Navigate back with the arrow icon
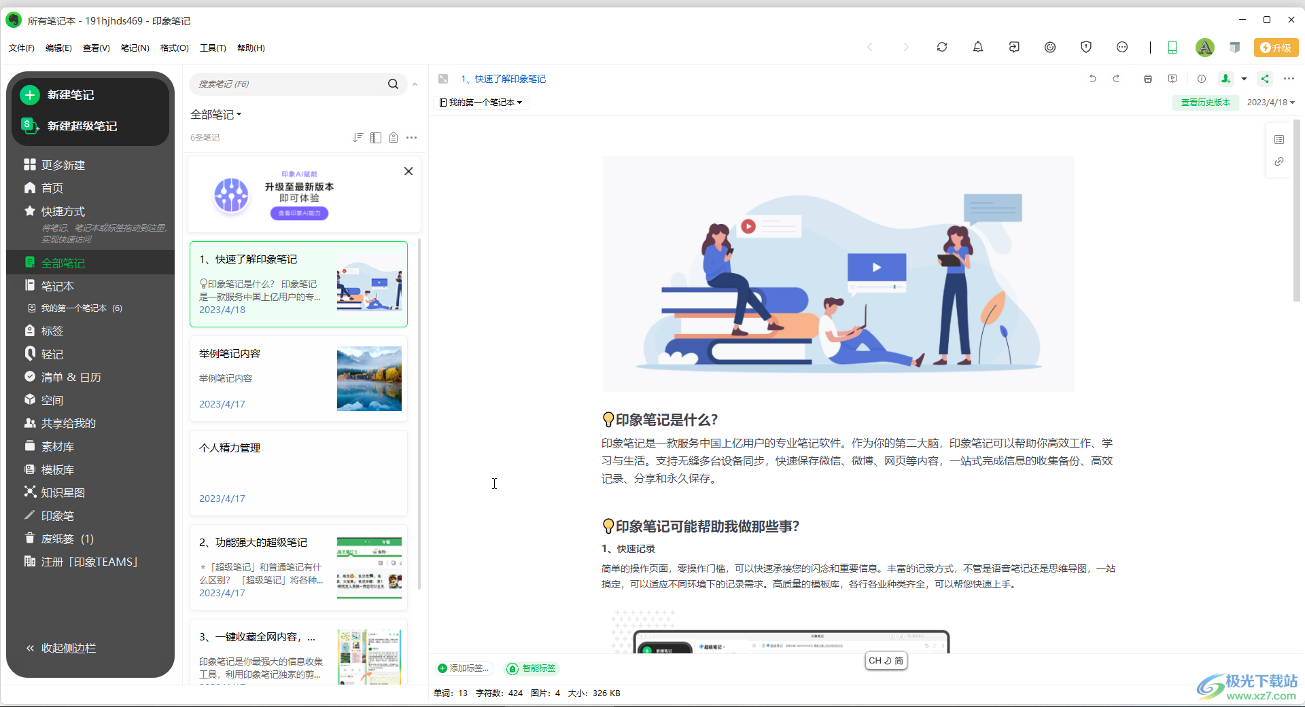Screen dimensions: 1305x707 click(870, 47)
